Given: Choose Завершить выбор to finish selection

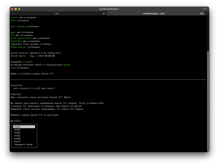Looking at the screenshot, I should tap(24, 144).
